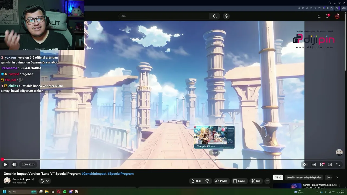This screenshot has width=347, height=195.
Task: Expand the system tray hidden icons chevron
Action: (x=317, y=192)
